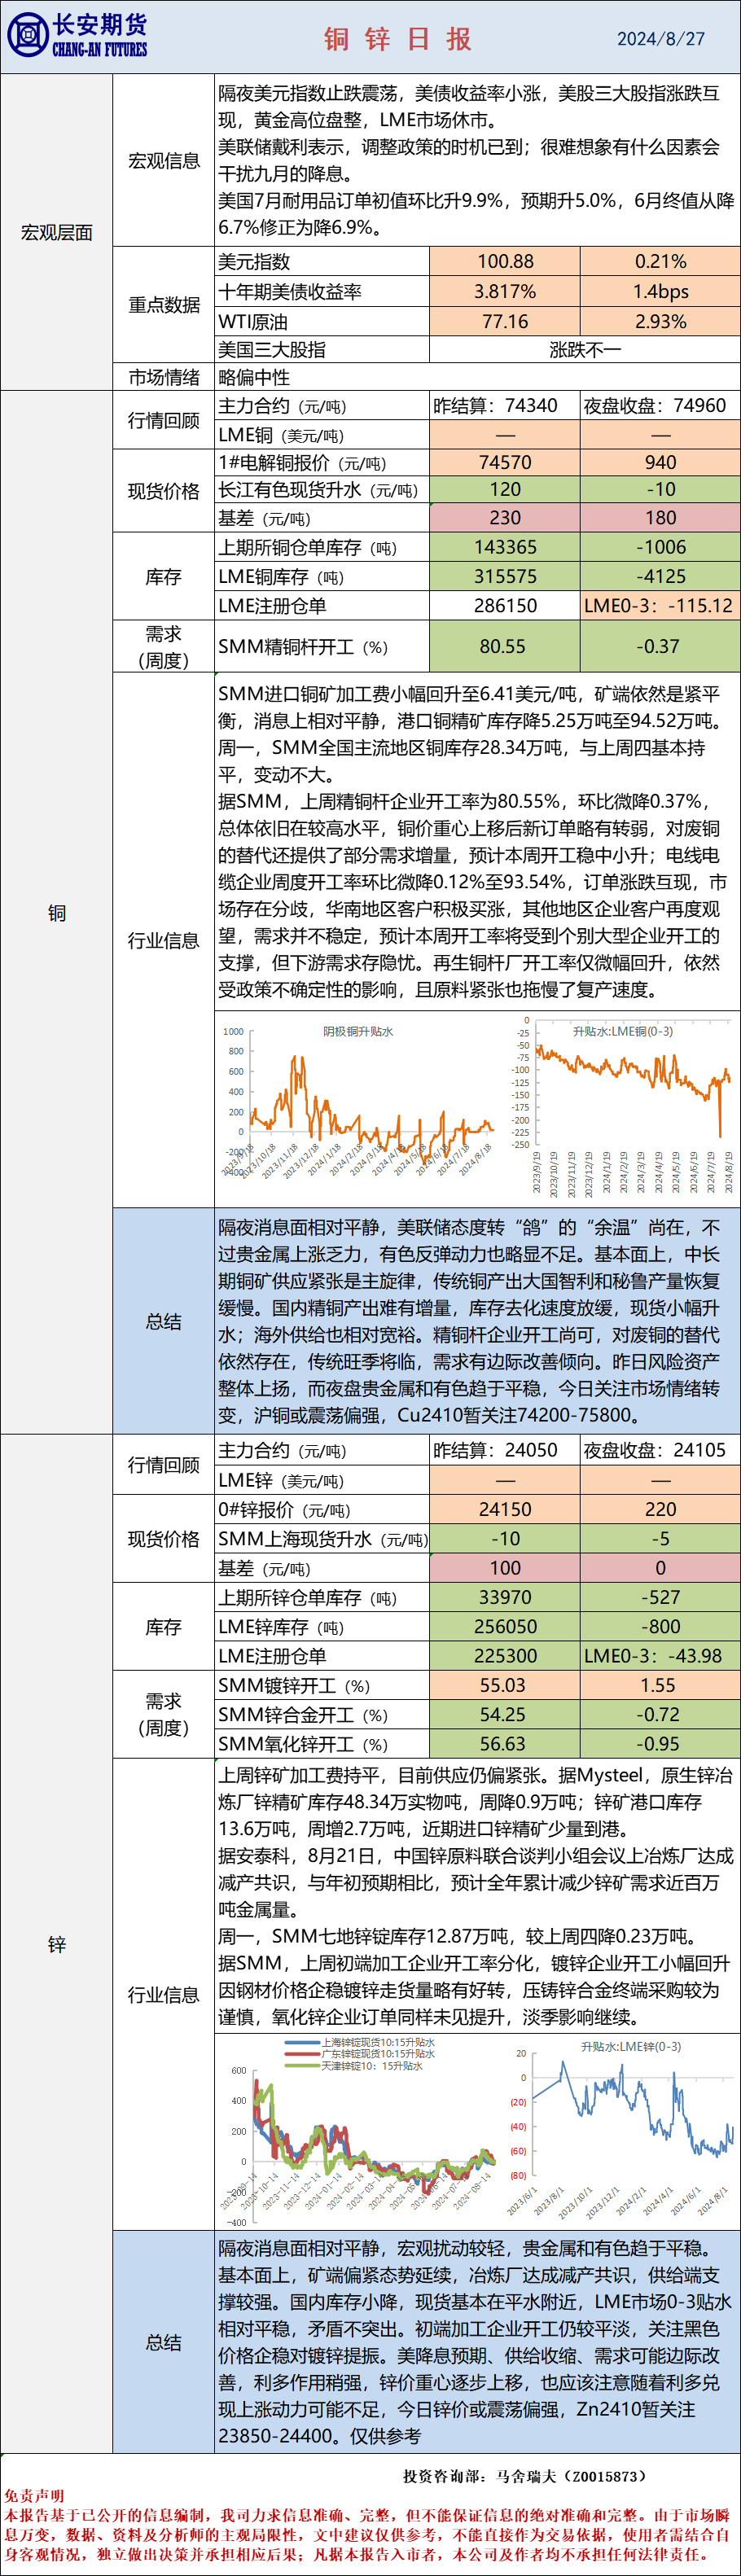
Task: Select the inventory value 143365
Action: coord(505,547)
